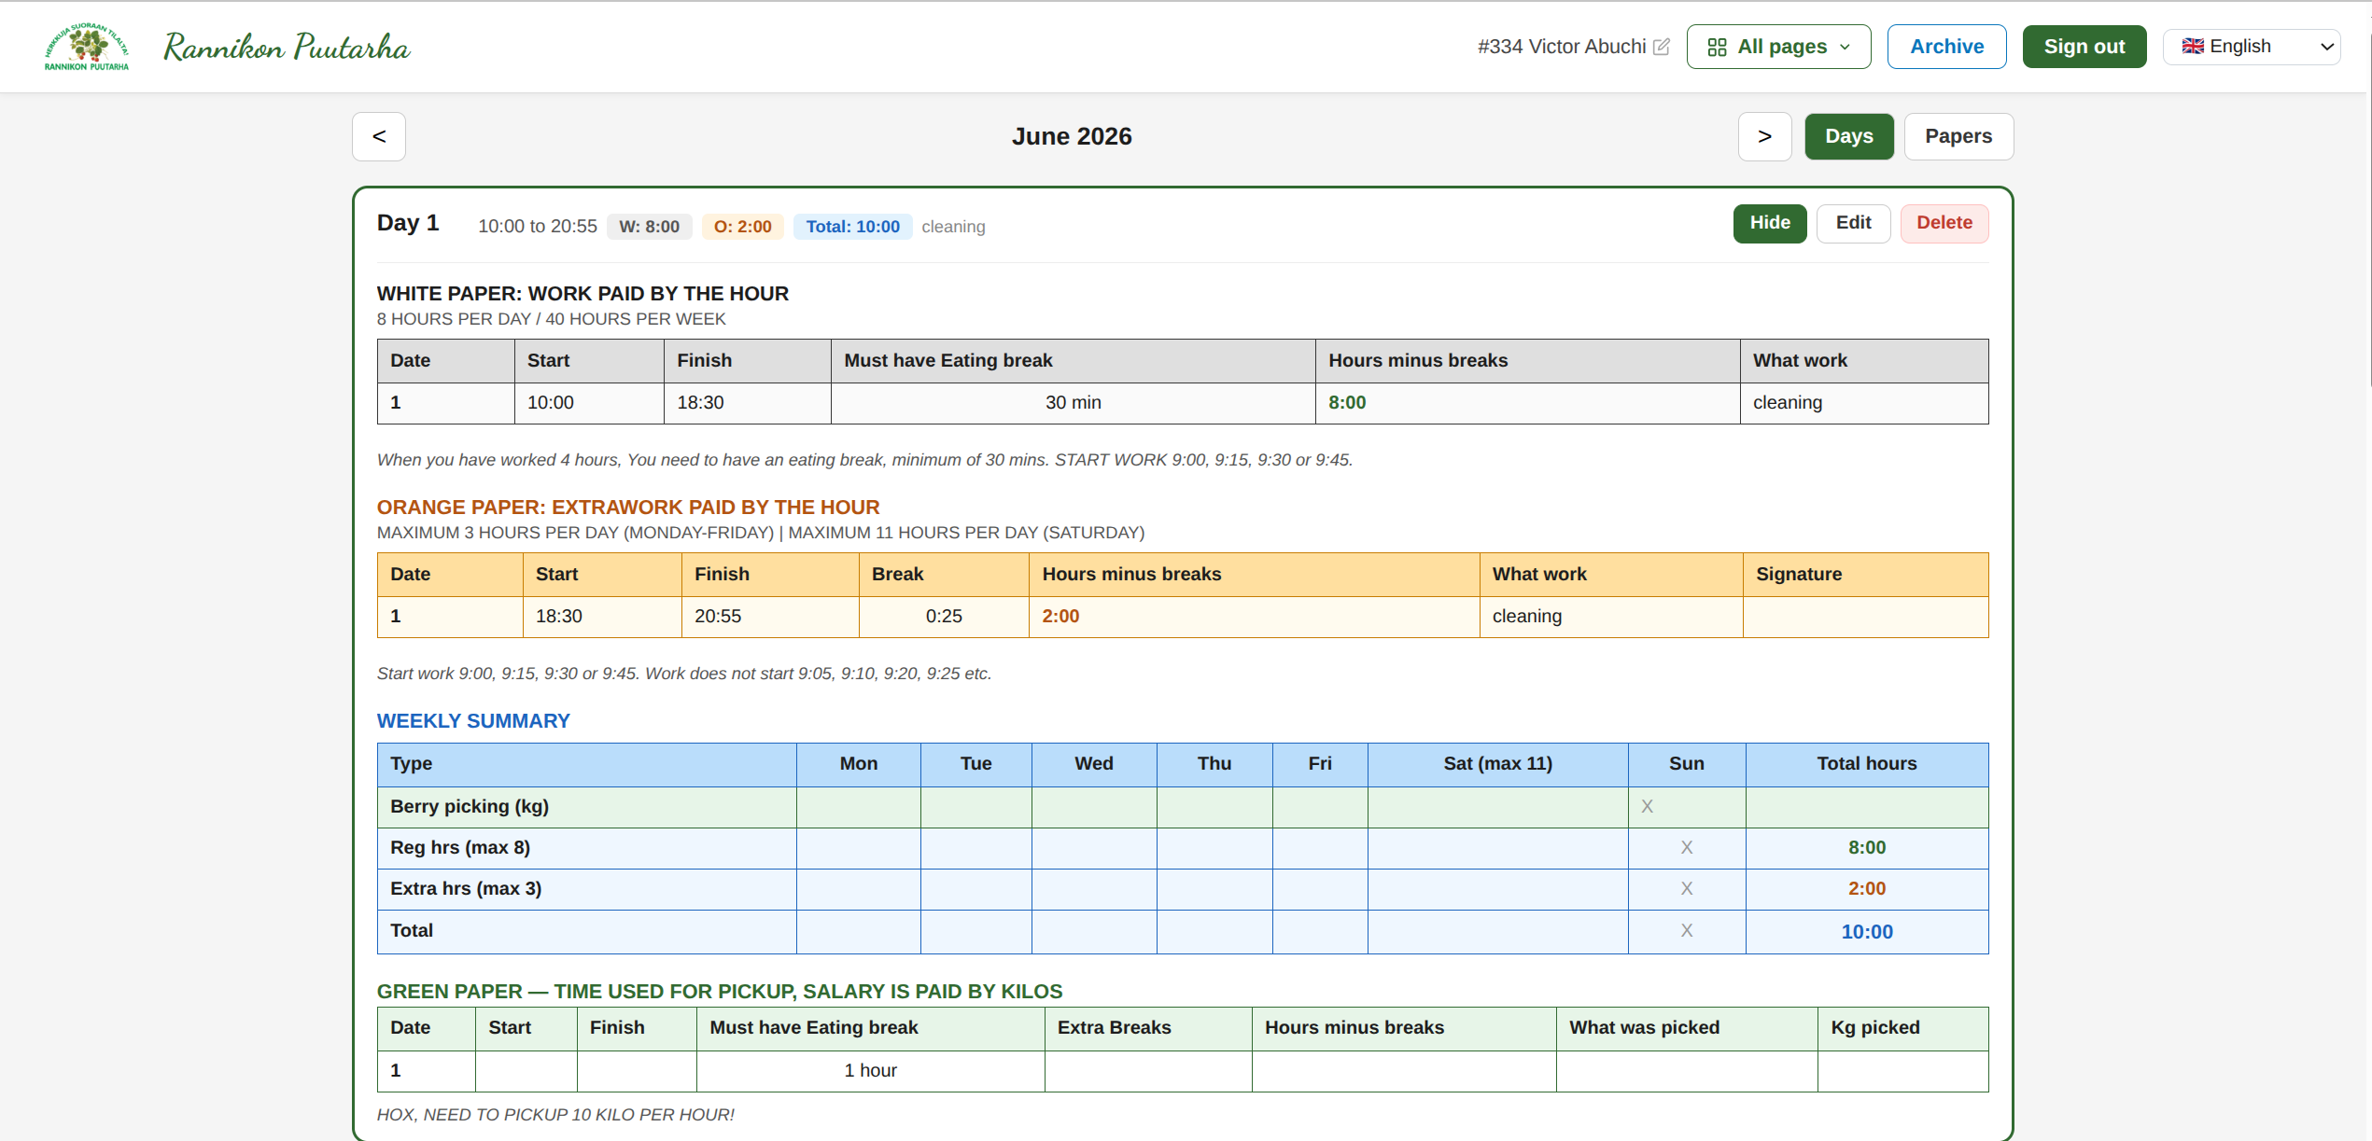Open the English language selector
Viewport: 2372px width, 1141px height.
(x=2251, y=47)
